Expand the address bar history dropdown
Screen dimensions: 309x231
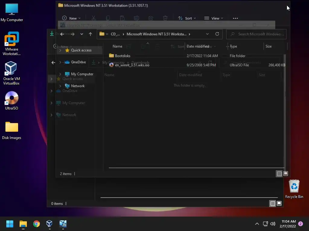[x=207, y=34]
